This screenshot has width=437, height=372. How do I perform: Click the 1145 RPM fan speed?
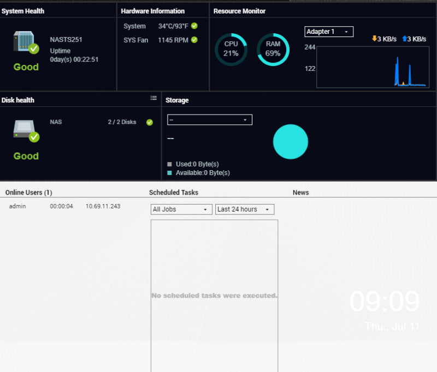pyautogui.click(x=173, y=40)
